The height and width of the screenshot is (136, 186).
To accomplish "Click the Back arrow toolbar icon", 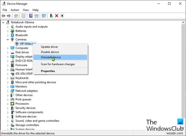I will [3, 16].
